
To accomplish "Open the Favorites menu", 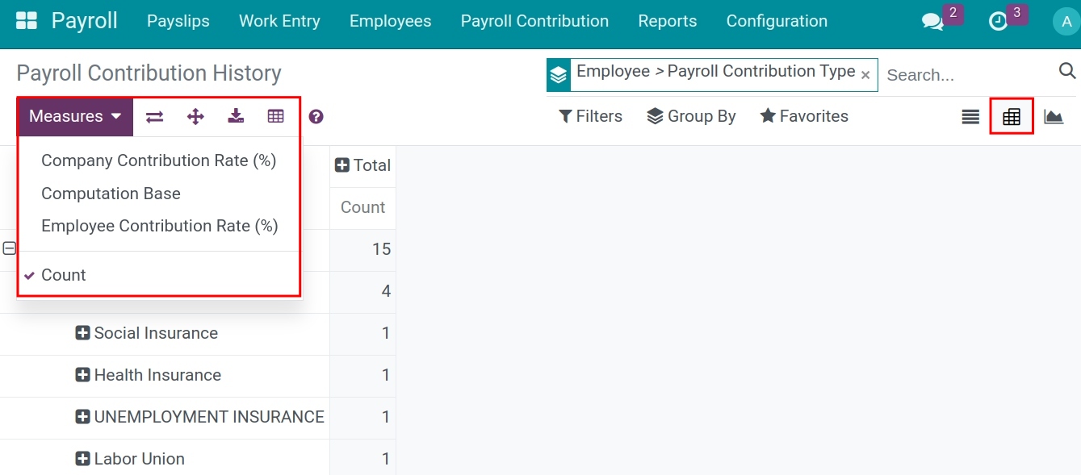I will coord(803,116).
